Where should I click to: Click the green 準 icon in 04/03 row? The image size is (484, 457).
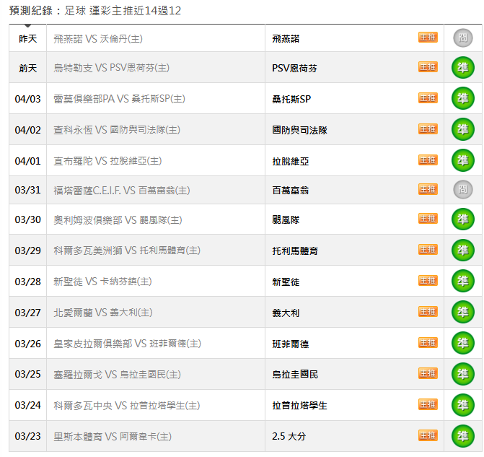[462, 98]
